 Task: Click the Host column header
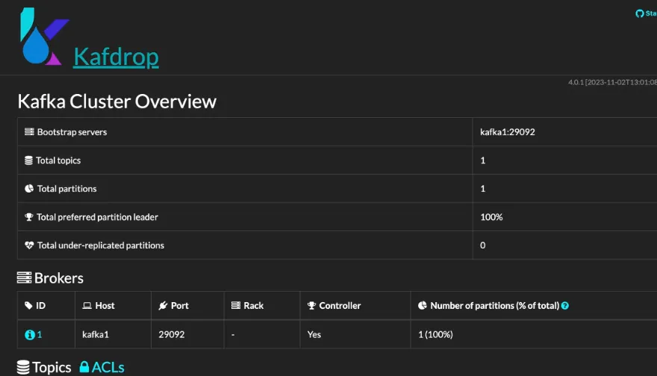[113, 306]
